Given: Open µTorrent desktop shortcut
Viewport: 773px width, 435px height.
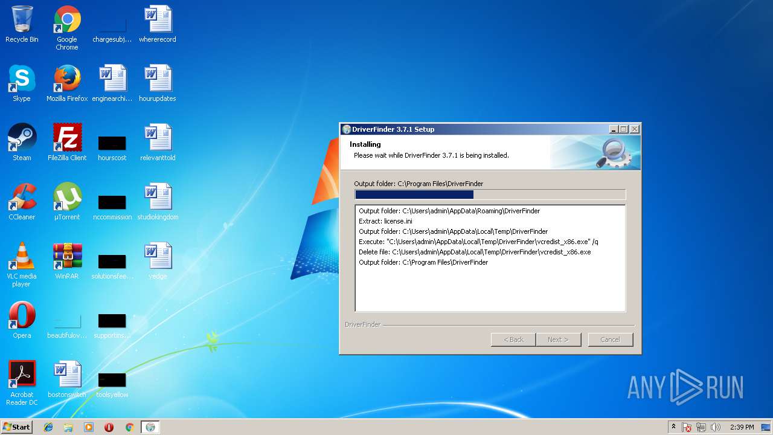Looking at the screenshot, I should tap(67, 202).
